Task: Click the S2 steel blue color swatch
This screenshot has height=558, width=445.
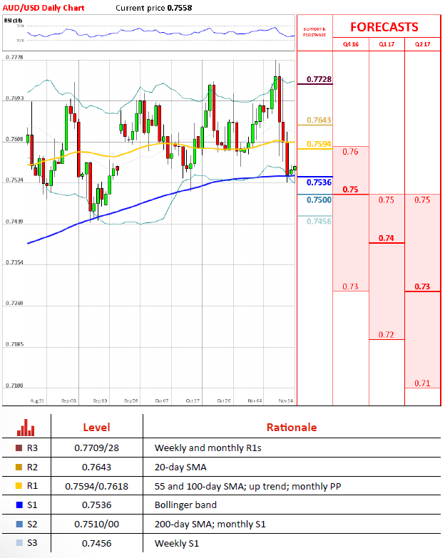Action: pyautogui.click(x=19, y=525)
